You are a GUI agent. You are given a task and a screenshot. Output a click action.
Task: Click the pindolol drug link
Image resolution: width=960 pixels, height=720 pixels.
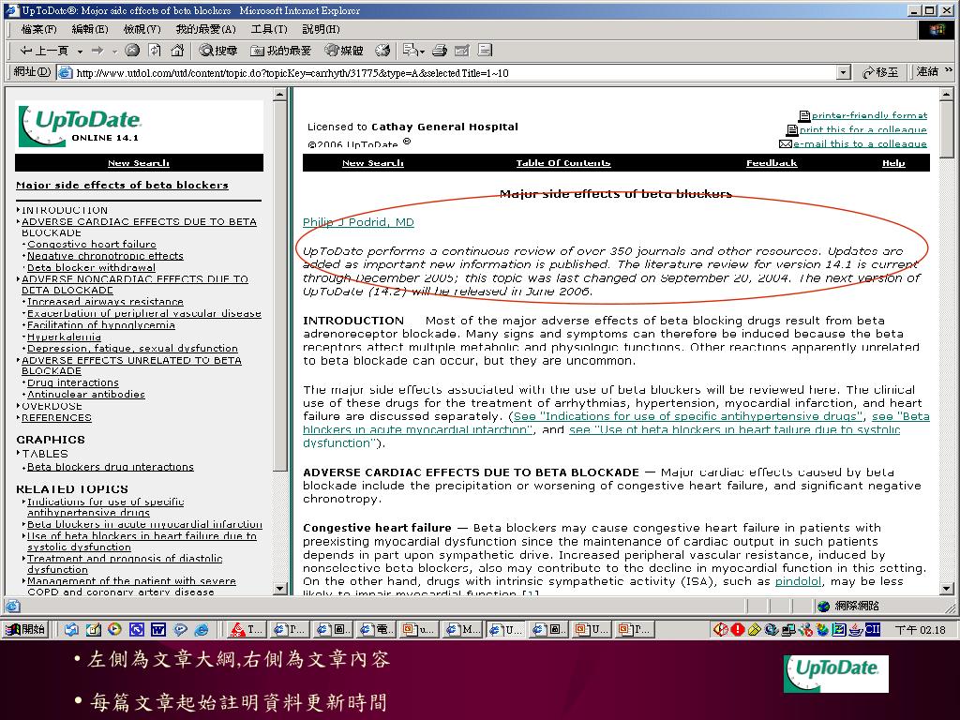798,581
